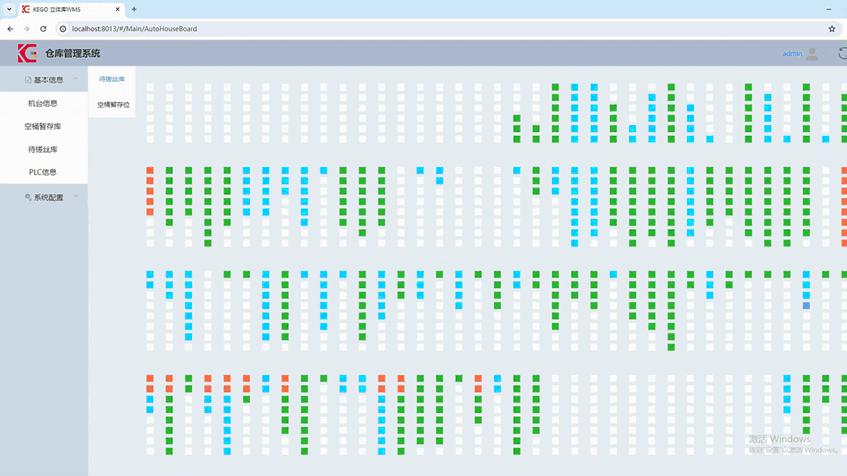Click the gear icon beside 系统配置

[x=28, y=197]
